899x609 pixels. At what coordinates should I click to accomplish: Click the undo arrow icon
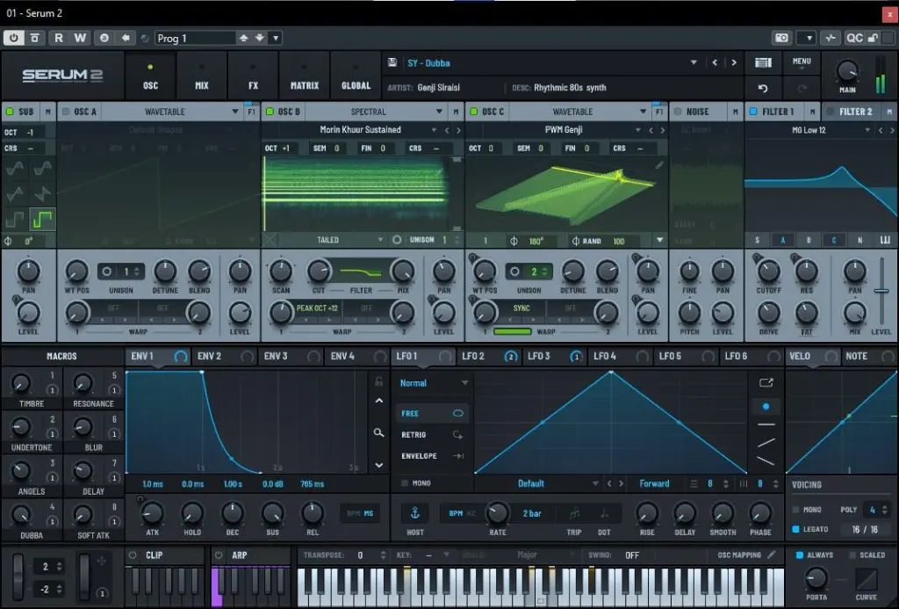point(763,88)
